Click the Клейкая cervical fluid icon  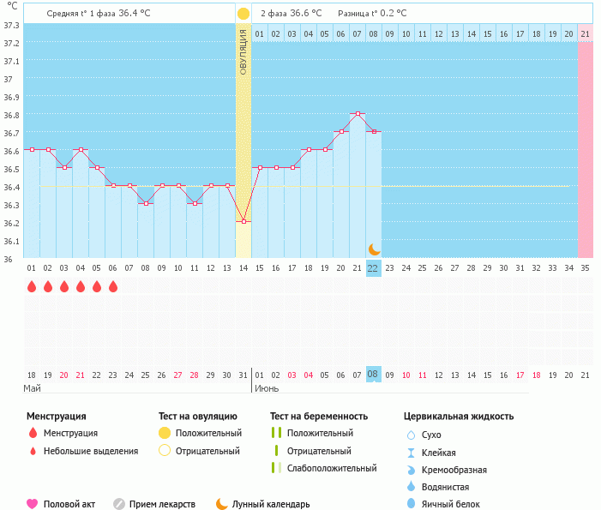(x=411, y=453)
